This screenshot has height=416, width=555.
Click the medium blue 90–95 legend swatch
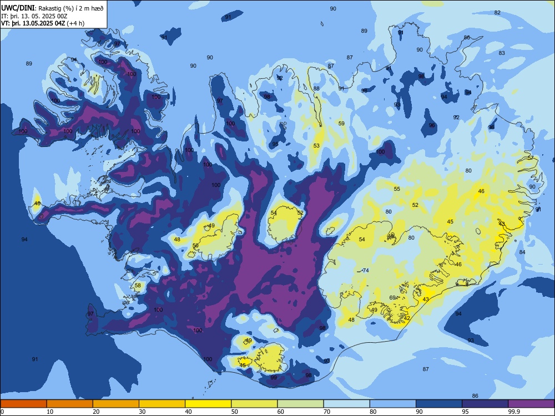tap(439, 404)
